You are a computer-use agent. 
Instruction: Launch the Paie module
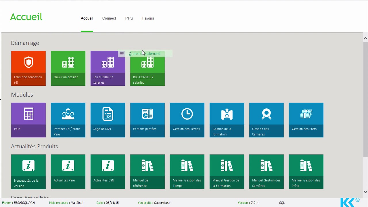(28, 120)
